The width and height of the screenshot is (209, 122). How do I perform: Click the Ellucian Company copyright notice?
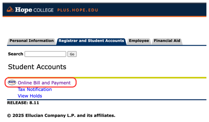click(61, 116)
